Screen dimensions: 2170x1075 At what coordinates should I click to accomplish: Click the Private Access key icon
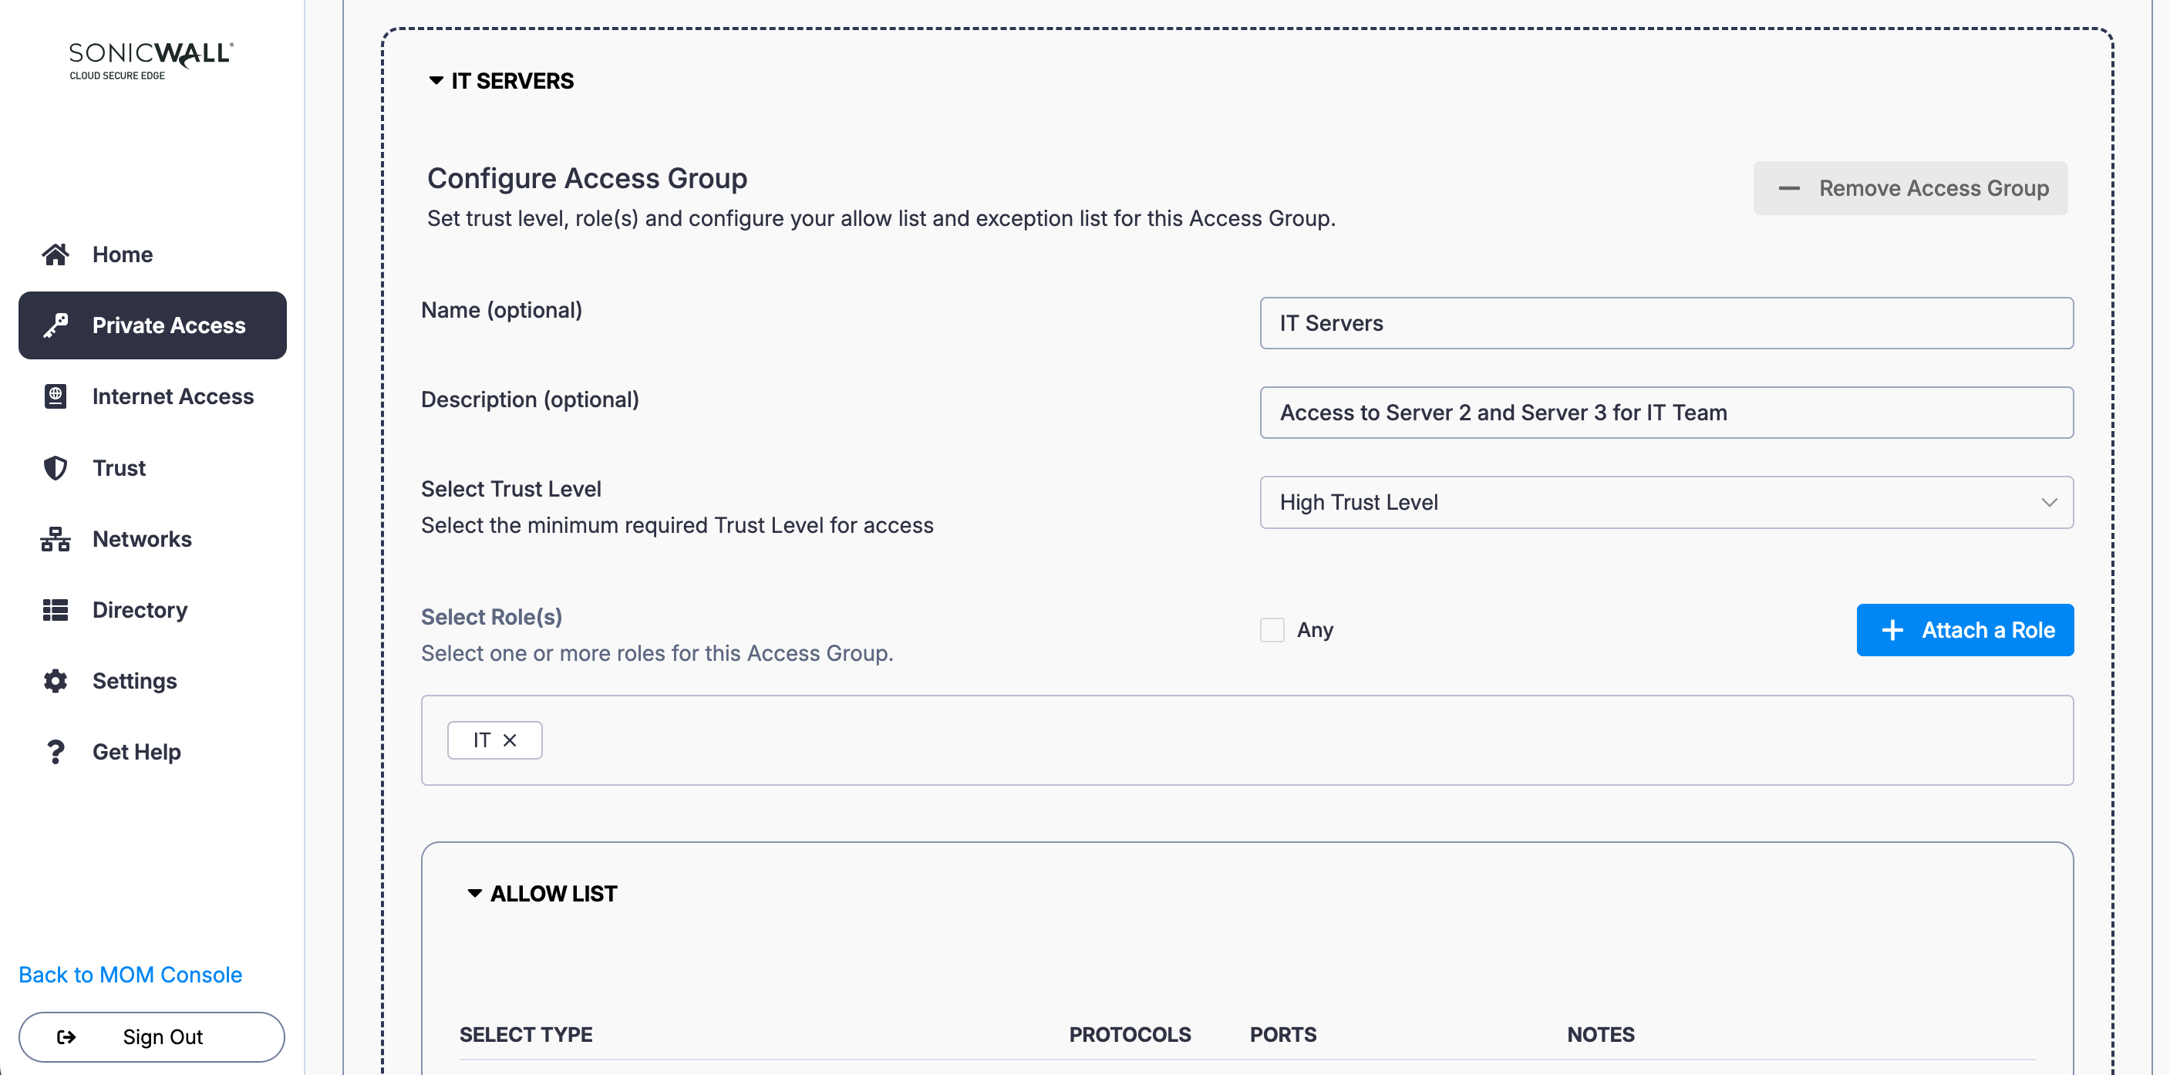tap(56, 325)
